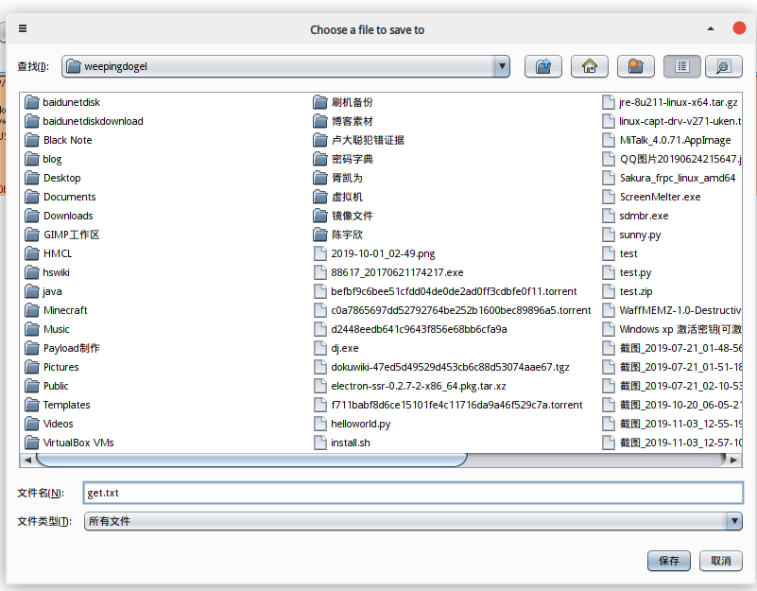Select the 虚拟机 folder icon

click(x=319, y=197)
